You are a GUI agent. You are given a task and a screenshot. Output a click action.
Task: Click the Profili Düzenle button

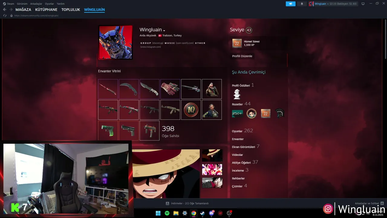click(x=242, y=56)
